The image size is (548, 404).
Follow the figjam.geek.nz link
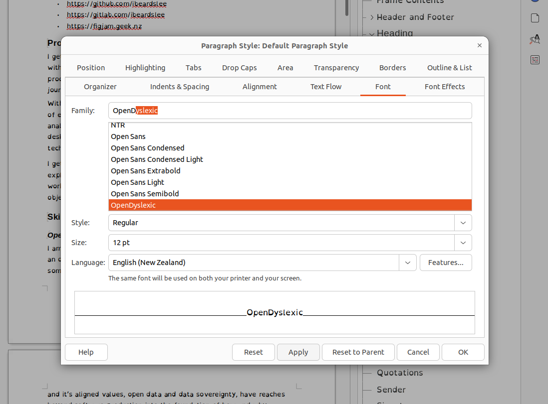pos(104,26)
